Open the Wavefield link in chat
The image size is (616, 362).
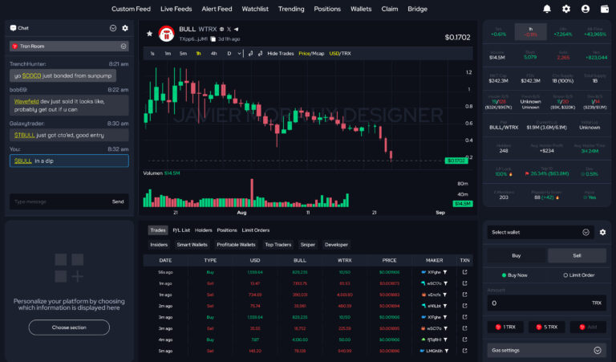click(26, 101)
